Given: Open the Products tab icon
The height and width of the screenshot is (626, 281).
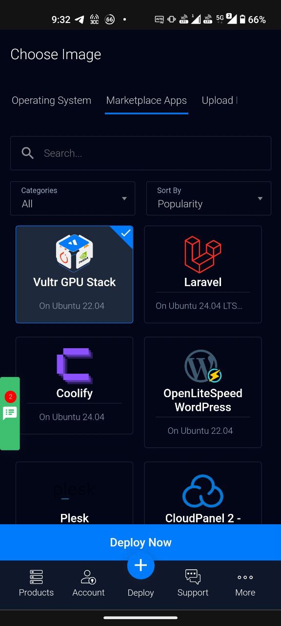Looking at the screenshot, I should (36, 577).
